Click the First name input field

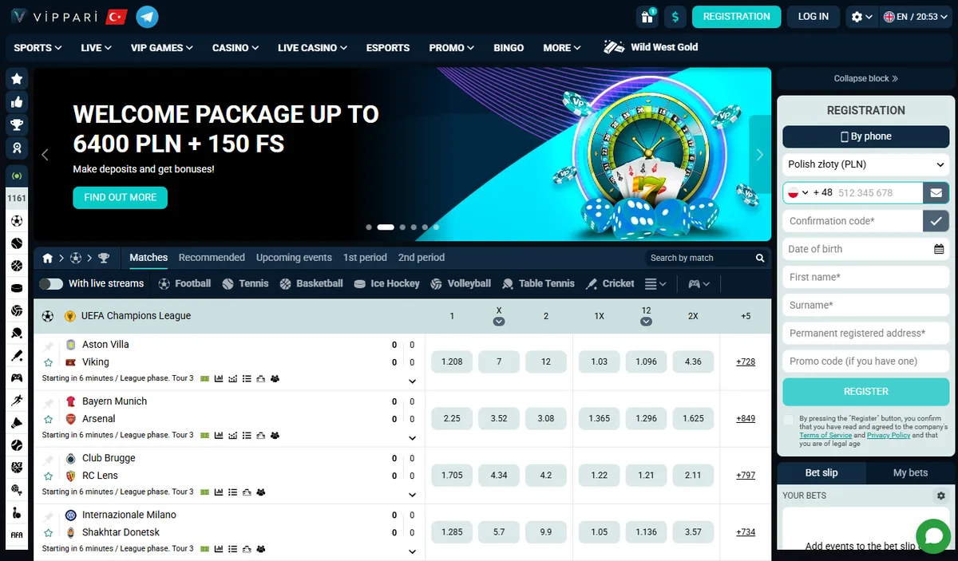point(866,277)
